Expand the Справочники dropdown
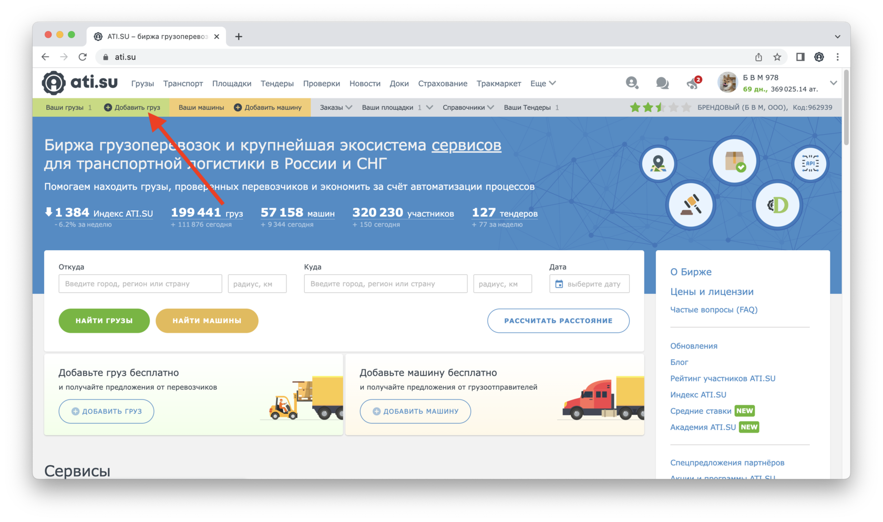The width and height of the screenshot is (883, 522). tap(468, 107)
